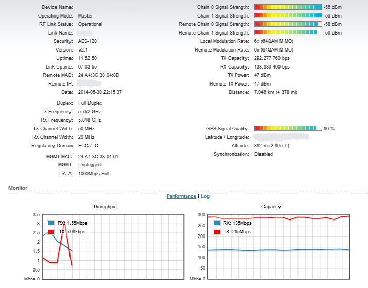Select the MGMT MAC value 24:A4:3C:38:04:61
This screenshot has height=288, width=368.
pyautogui.click(x=98, y=157)
